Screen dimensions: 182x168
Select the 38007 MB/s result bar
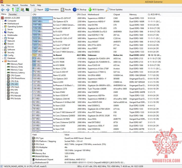pyautogui.click(x=42, y=21)
